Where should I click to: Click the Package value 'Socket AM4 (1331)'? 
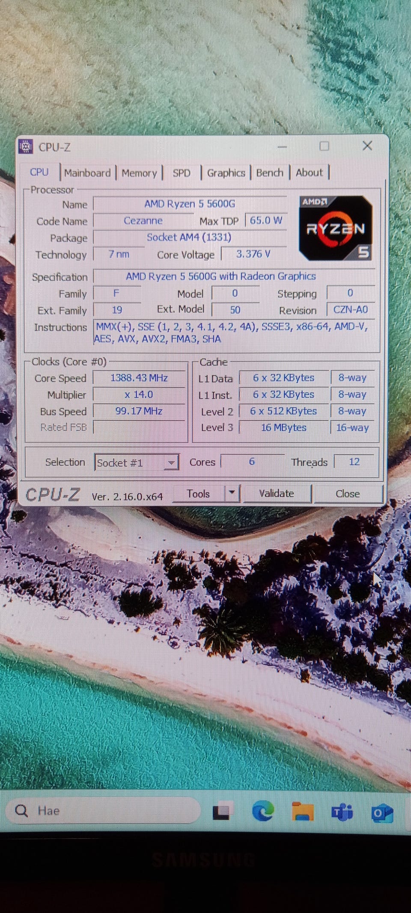coord(190,238)
